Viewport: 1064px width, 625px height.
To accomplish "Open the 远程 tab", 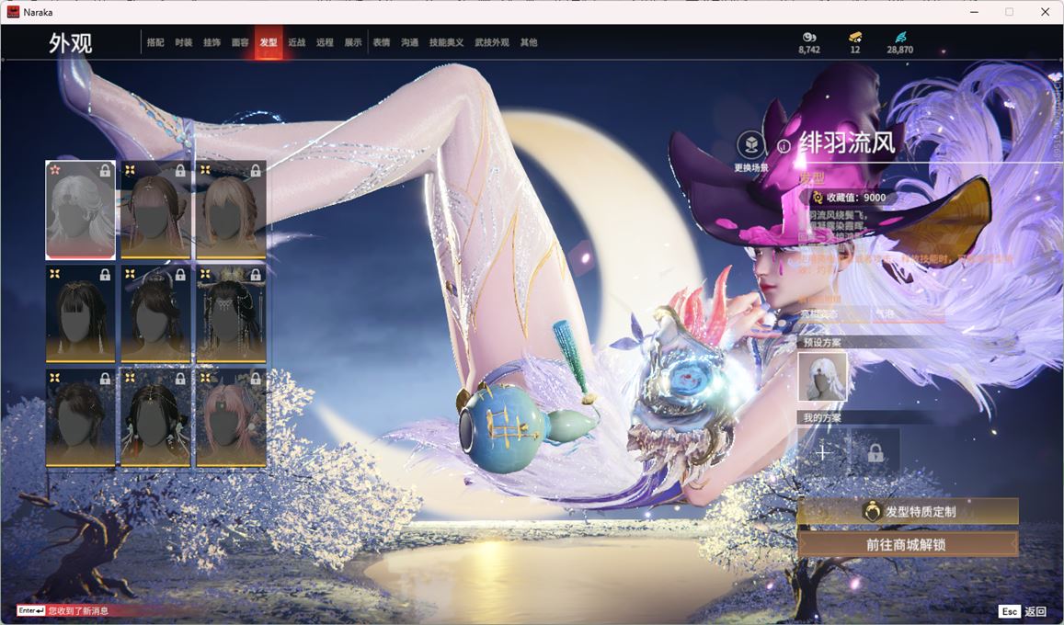I will click(325, 42).
